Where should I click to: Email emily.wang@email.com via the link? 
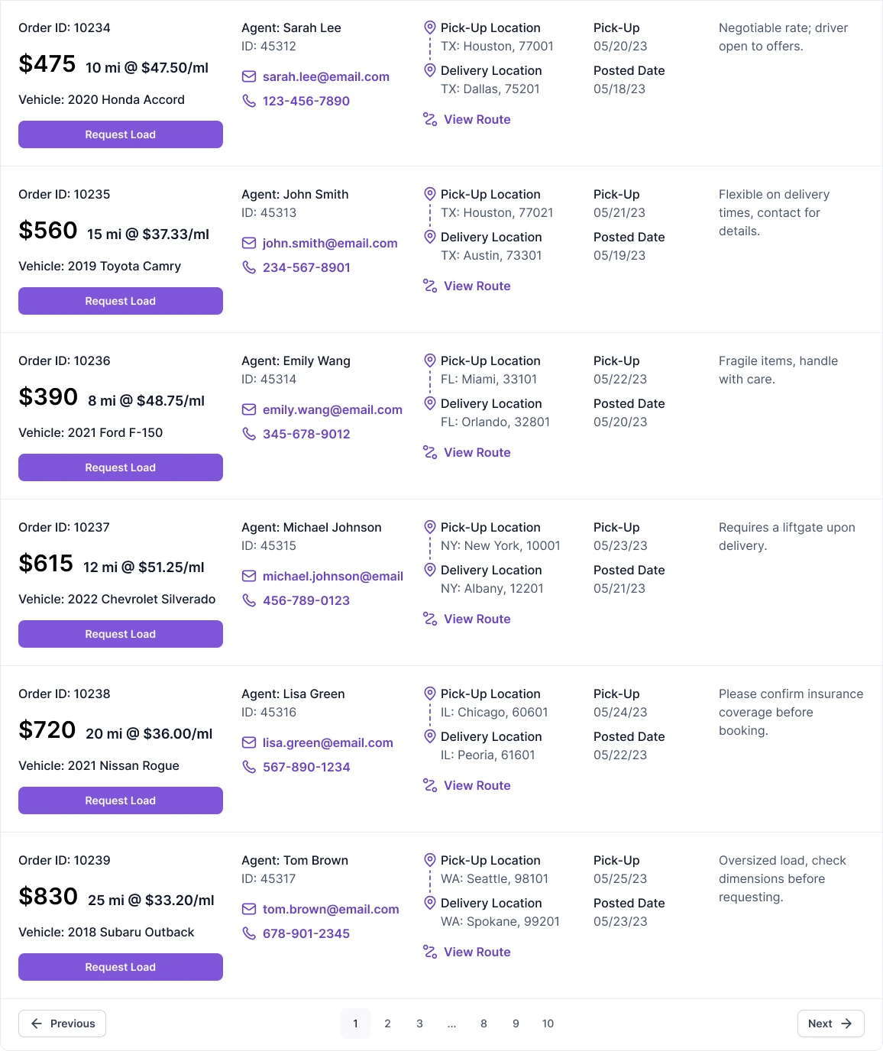click(332, 409)
